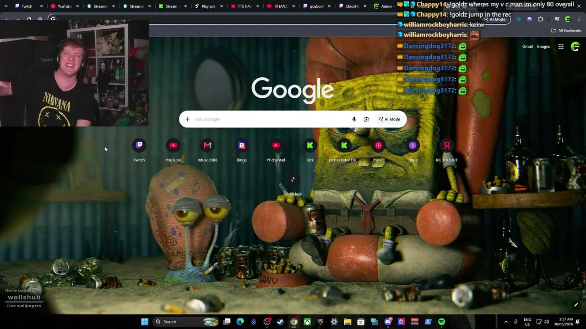Switch to the Play poker tab

point(208,6)
